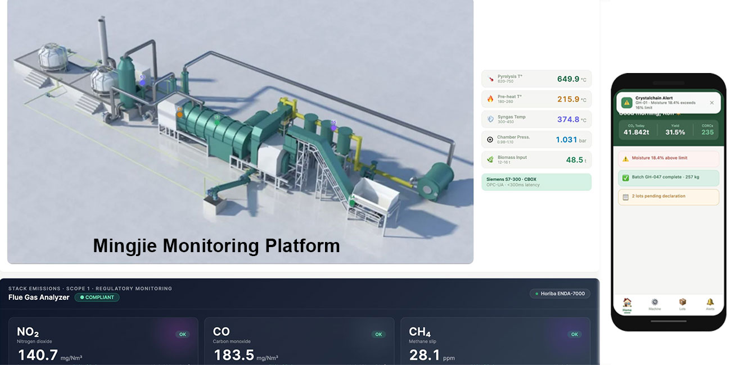The image size is (731, 365).
Task: Click the CO value 183.5 mg/Nm³
Action: (246, 355)
